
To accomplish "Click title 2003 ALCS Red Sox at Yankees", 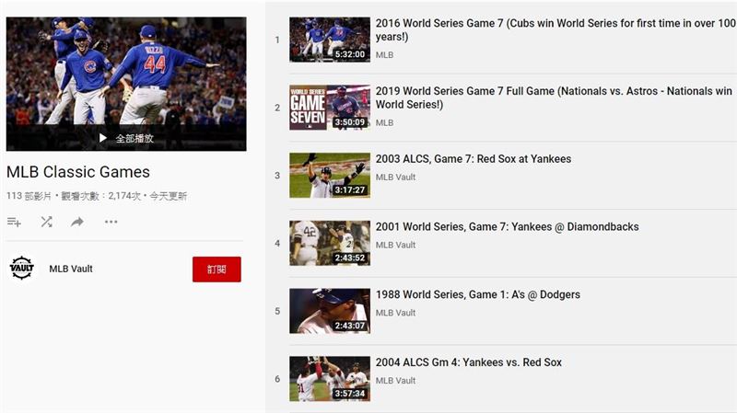I will (x=474, y=159).
